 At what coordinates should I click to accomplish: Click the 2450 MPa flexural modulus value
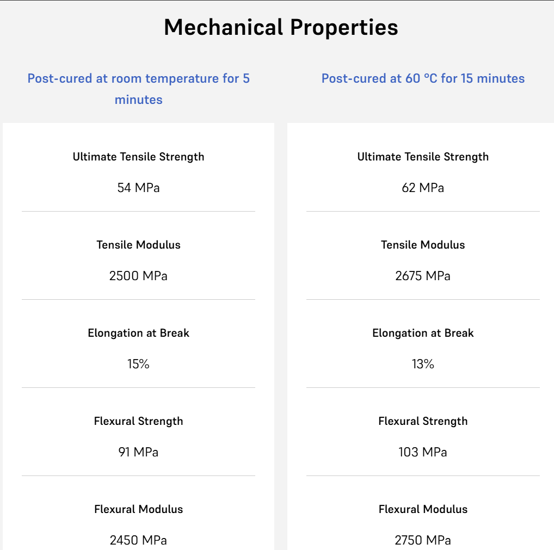pos(138,540)
